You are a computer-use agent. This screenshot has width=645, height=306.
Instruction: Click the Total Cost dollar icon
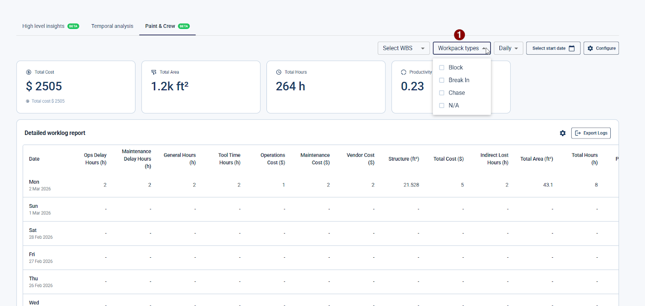click(29, 72)
